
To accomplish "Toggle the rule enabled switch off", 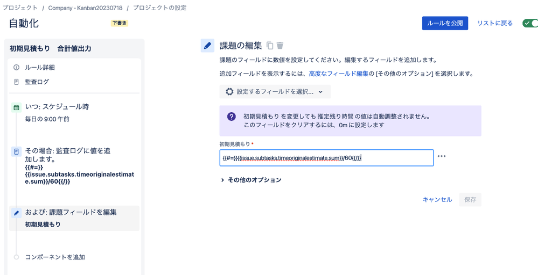I will [530, 23].
